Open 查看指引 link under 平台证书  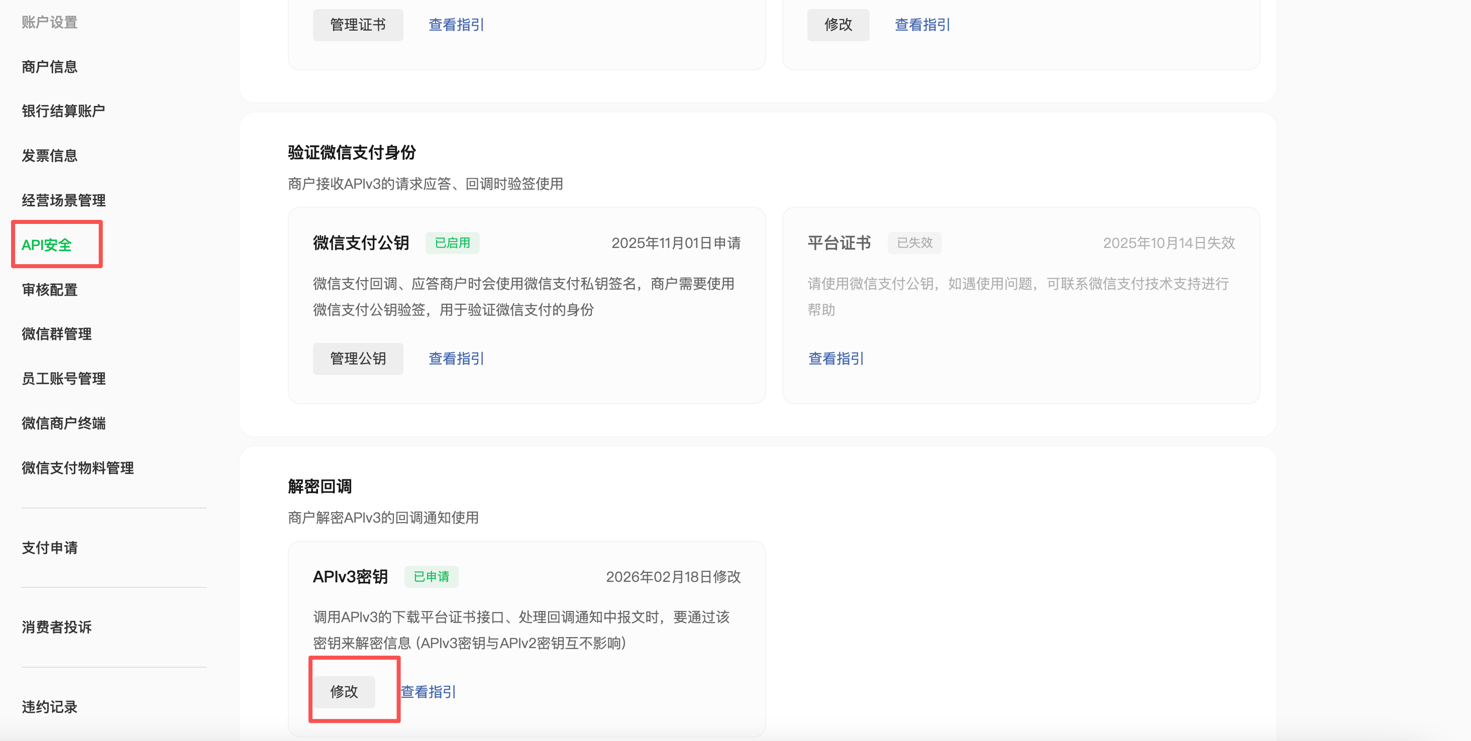836,358
